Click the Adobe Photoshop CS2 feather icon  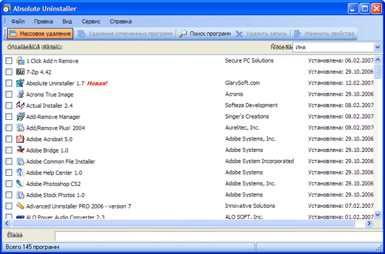click(x=20, y=183)
